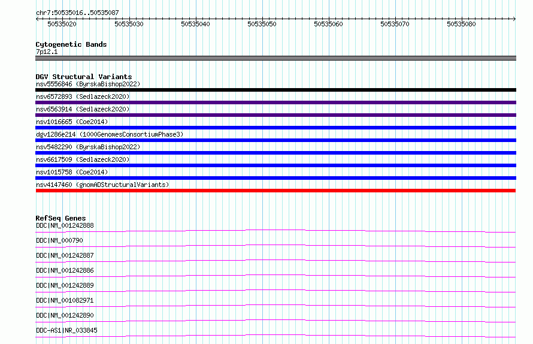The height and width of the screenshot is (344, 533).
Task: Click the RefSeq Genes track title
Action: tap(60, 218)
